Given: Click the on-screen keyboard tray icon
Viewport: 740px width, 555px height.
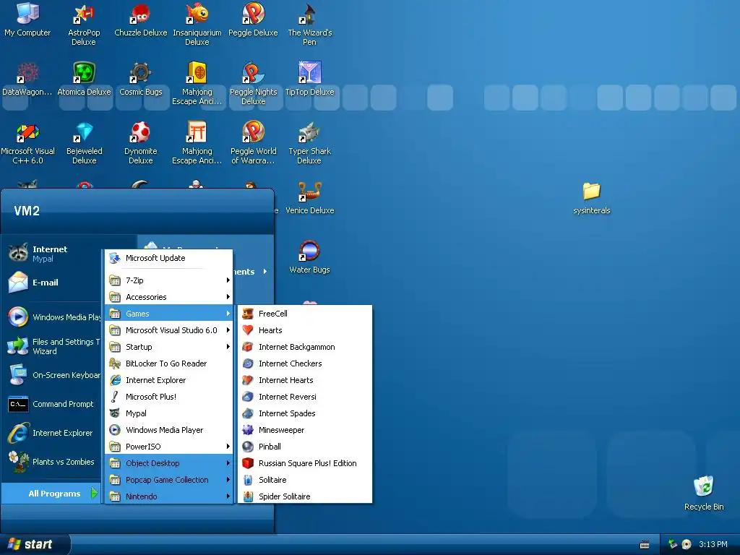Looking at the screenshot, I should [x=645, y=545].
